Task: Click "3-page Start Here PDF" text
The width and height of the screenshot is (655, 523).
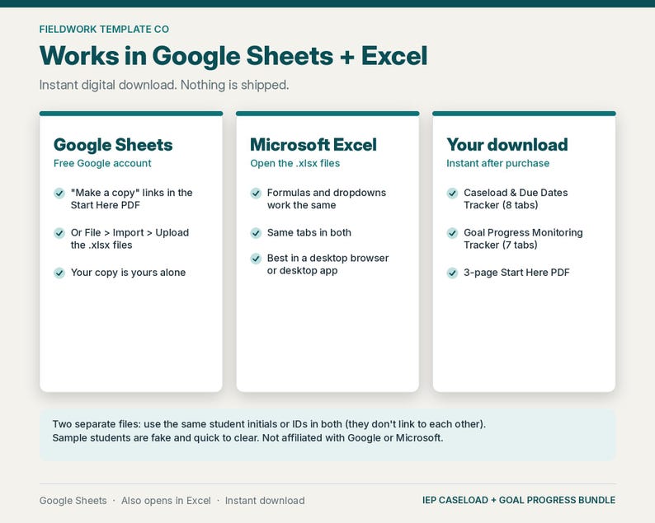Action: 516,273
